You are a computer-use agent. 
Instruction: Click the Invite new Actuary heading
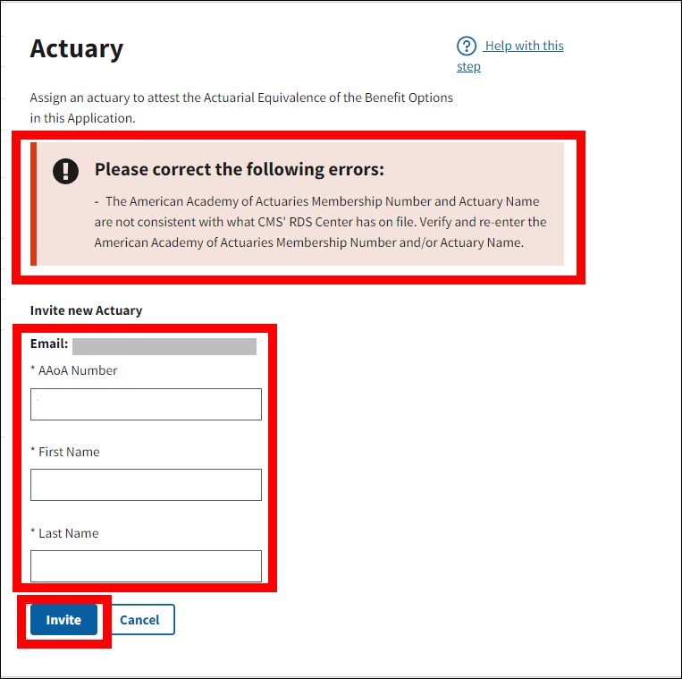point(86,310)
